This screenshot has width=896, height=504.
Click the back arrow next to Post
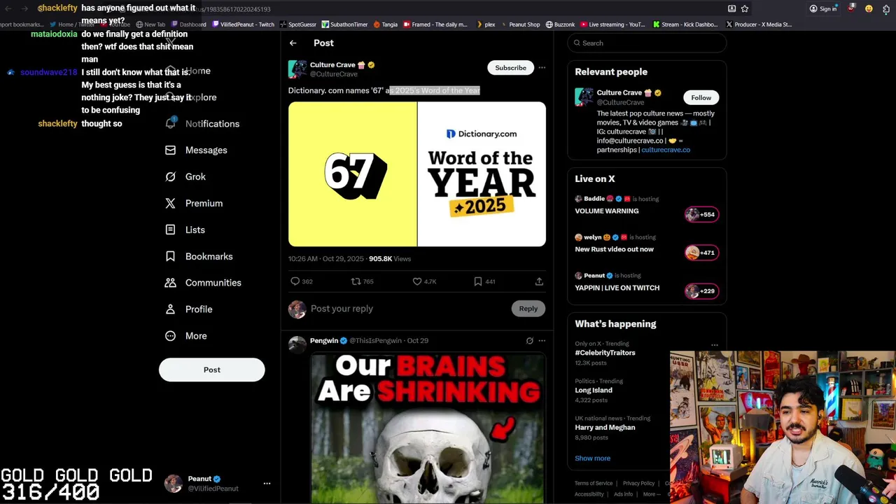point(293,43)
